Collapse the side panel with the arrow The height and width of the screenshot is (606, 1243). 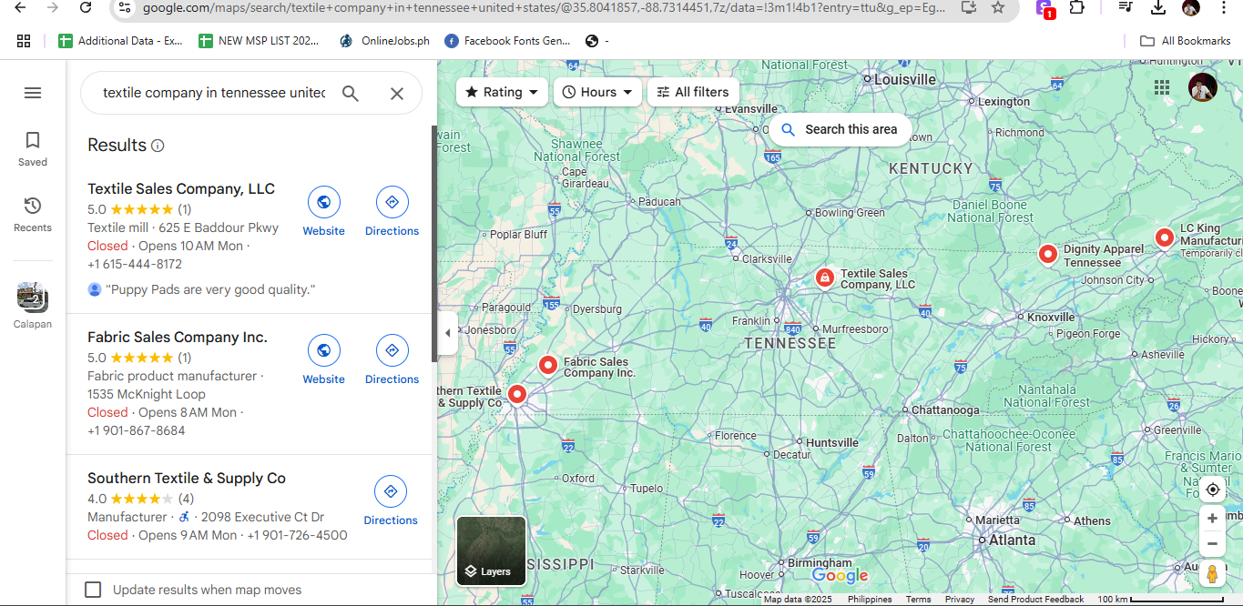click(447, 333)
